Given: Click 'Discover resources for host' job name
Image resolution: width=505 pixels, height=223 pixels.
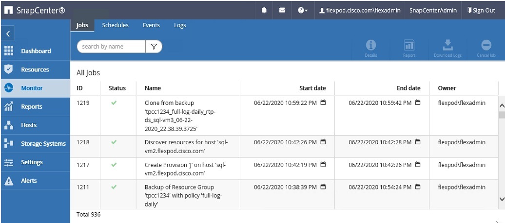Looking at the screenshot, I should point(187,146).
